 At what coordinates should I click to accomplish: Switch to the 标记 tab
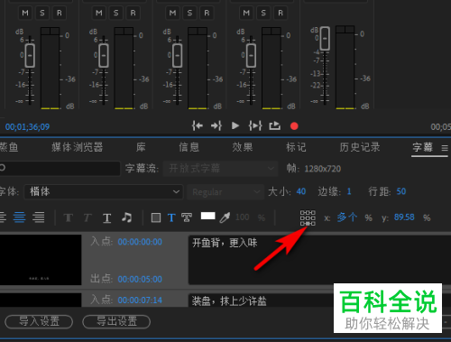[x=296, y=147]
